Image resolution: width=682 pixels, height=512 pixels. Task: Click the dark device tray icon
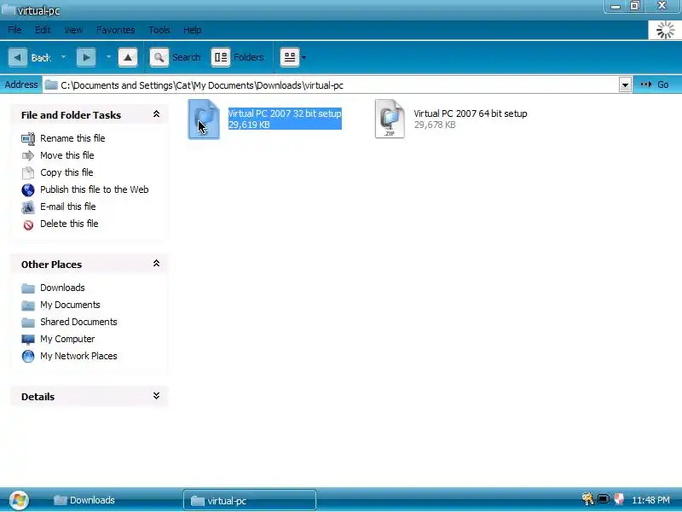(604, 499)
